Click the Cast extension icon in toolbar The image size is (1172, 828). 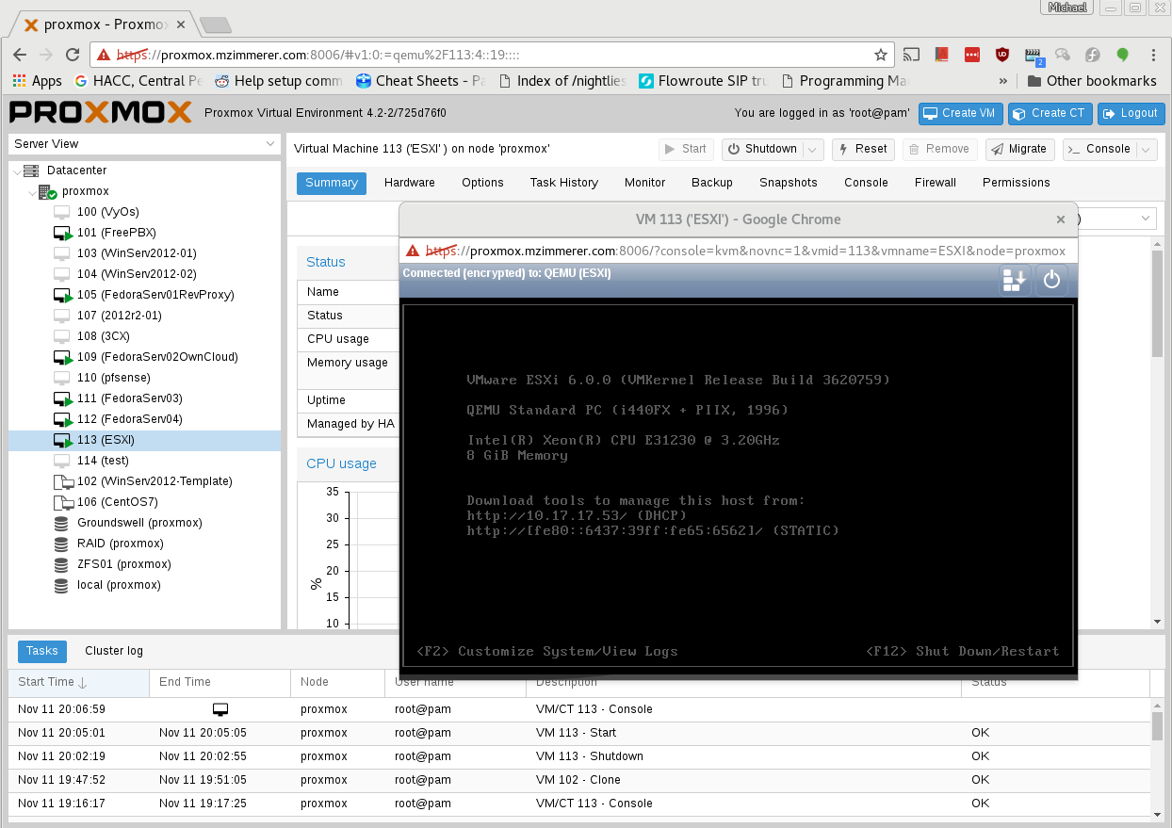coord(911,55)
